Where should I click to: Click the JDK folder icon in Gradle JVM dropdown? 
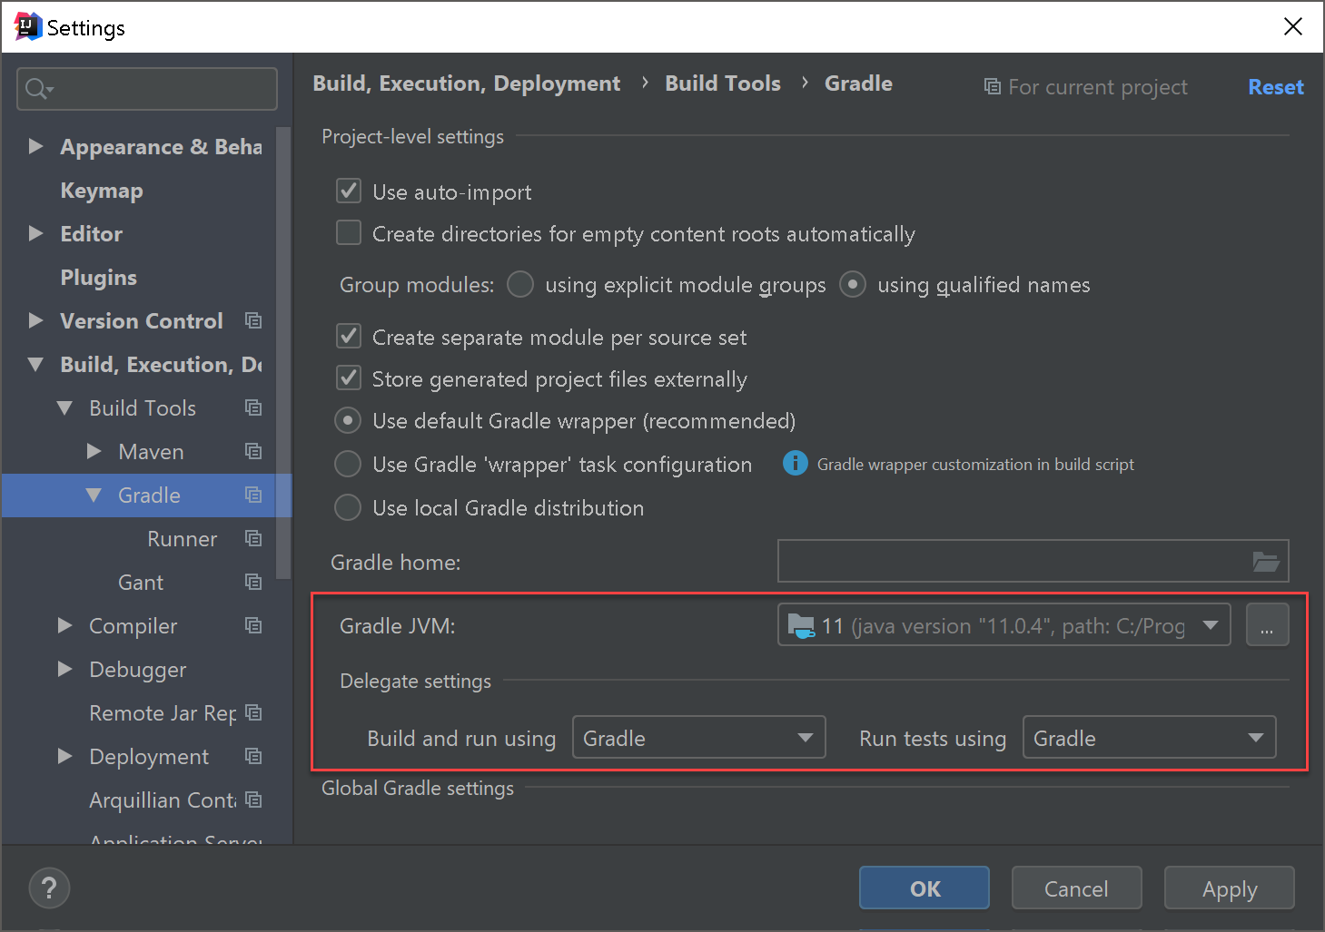coord(801,626)
